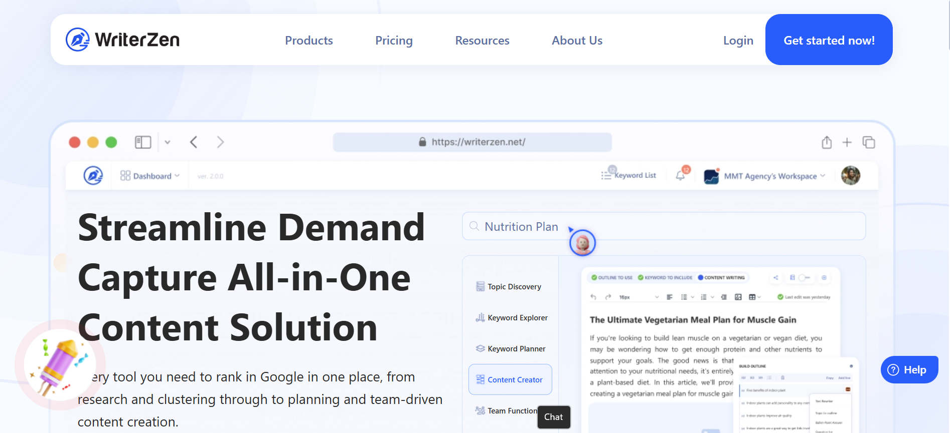Open the Products menu
The image size is (950, 433).
tap(309, 41)
